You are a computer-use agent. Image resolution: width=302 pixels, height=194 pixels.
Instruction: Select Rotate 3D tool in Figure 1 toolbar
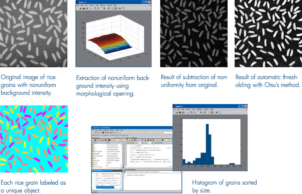point(104,9)
